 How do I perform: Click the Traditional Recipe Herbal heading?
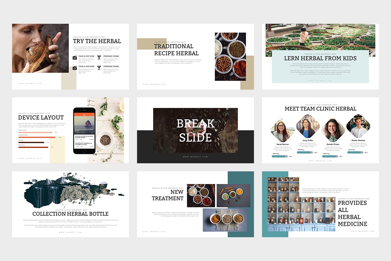pos(176,50)
